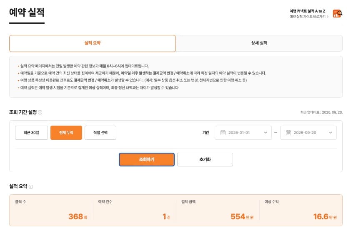Click the start date input showing 2025-01-01

243,133
